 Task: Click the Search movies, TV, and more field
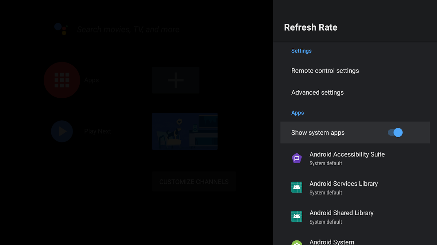click(x=128, y=29)
